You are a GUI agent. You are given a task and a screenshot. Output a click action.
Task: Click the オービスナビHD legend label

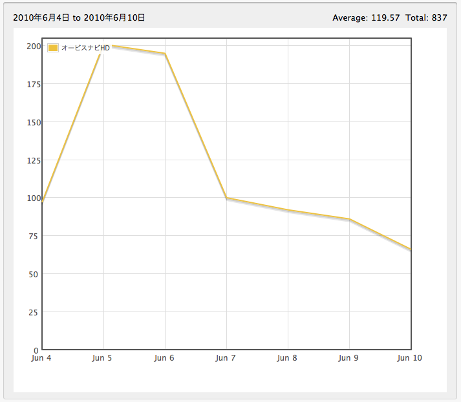85,48
